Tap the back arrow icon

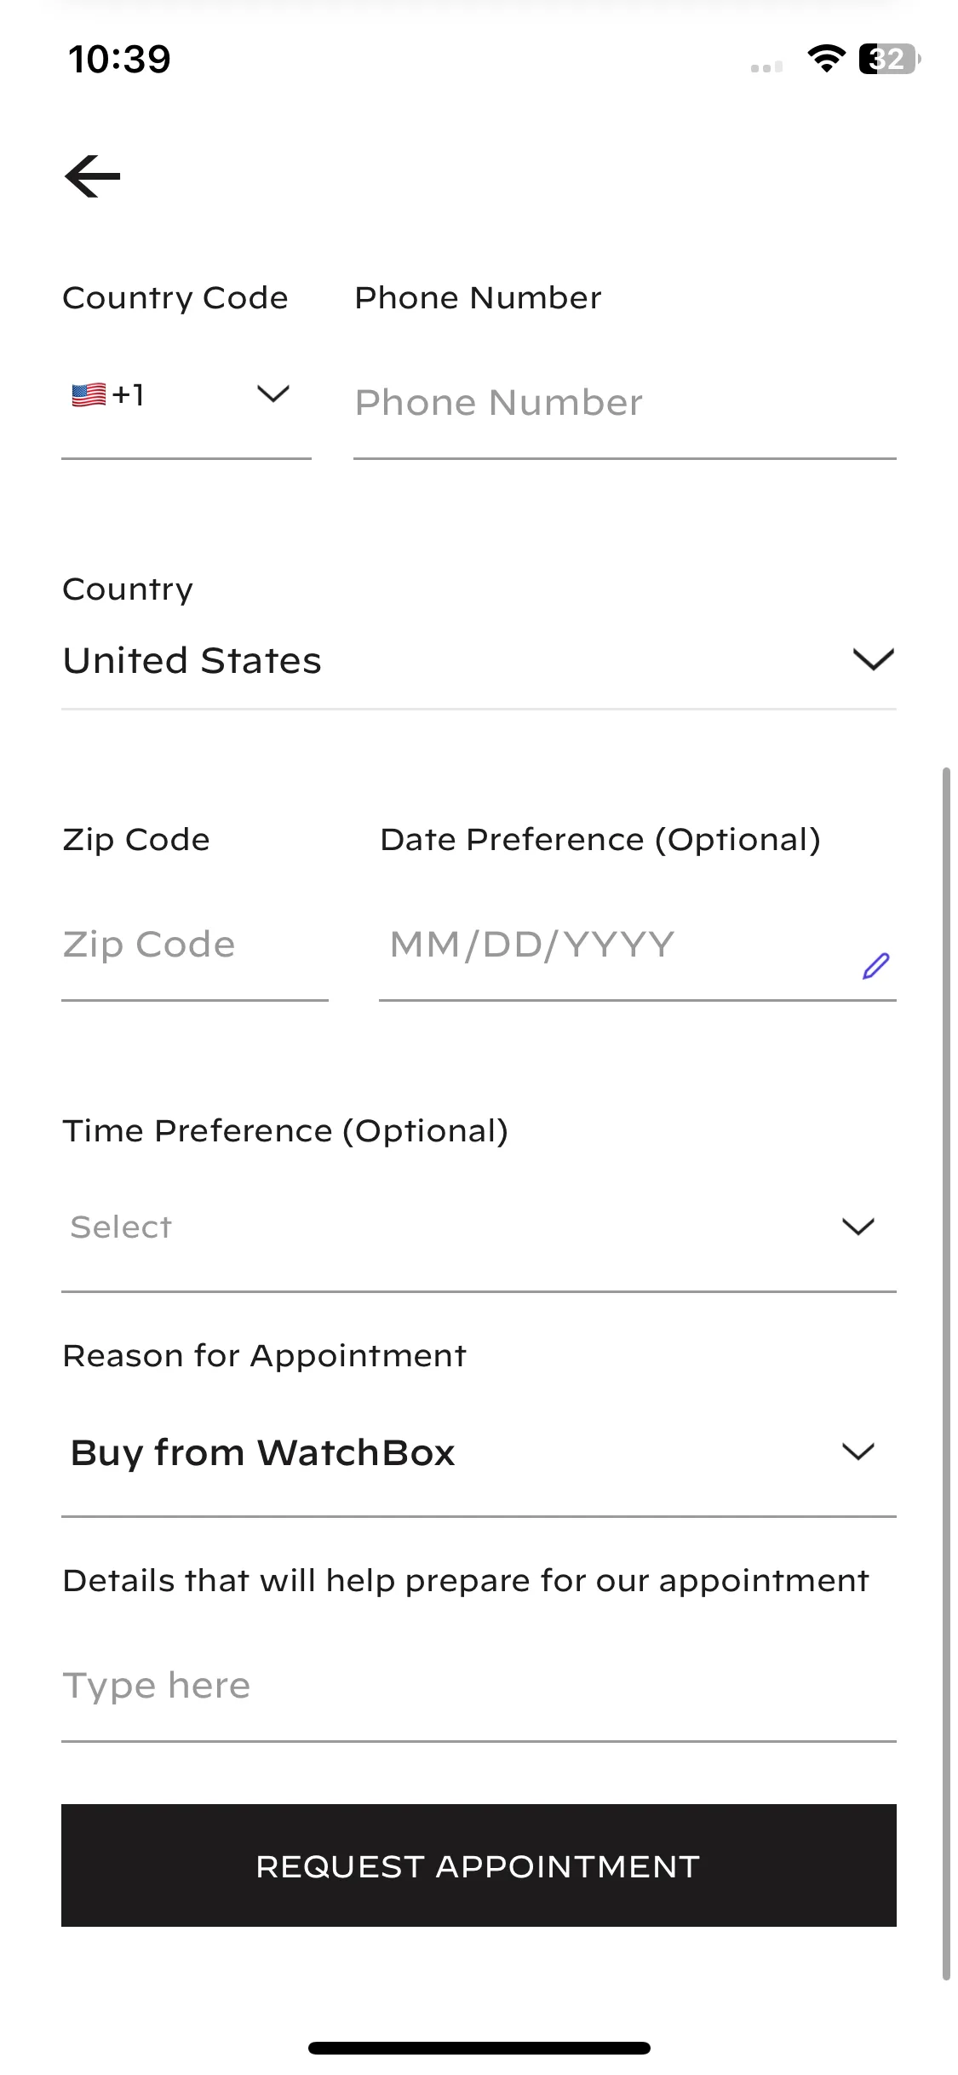[x=92, y=176]
